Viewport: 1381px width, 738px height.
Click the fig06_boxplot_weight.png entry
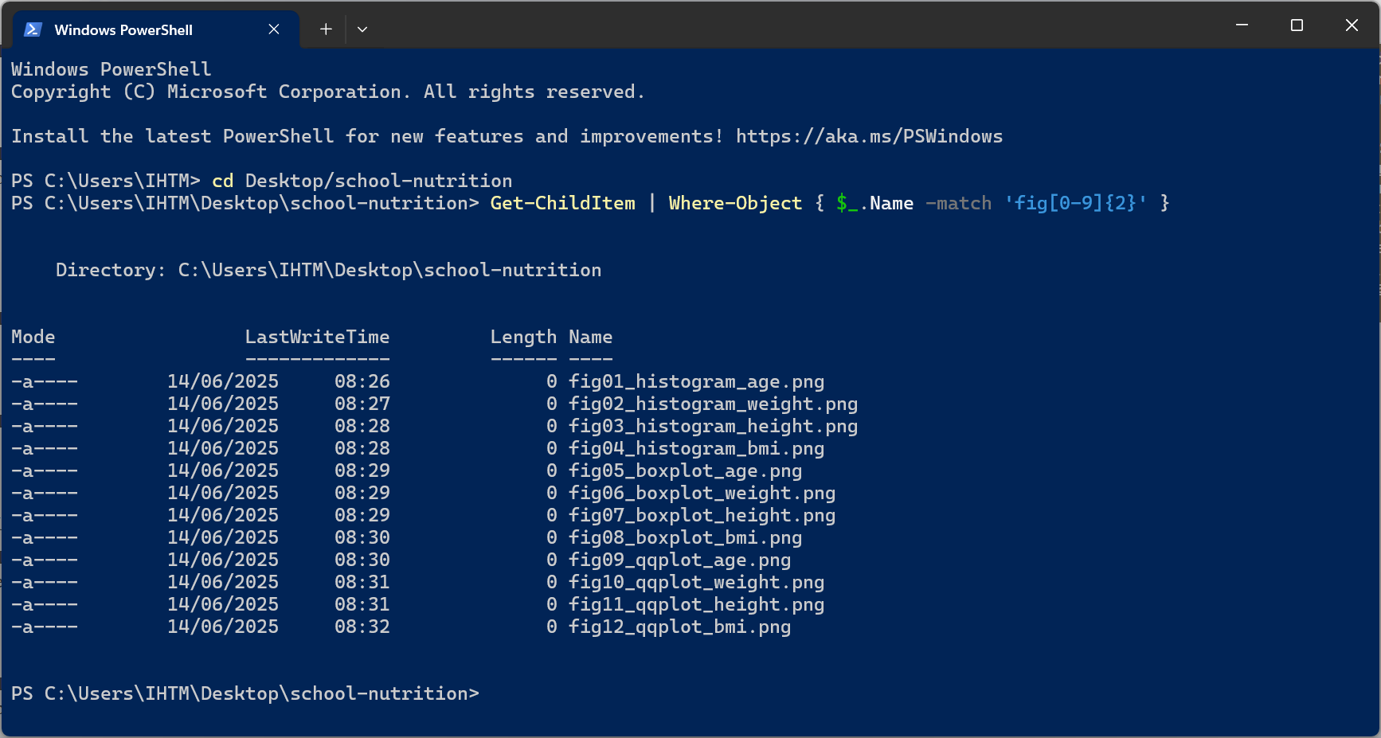click(702, 493)
